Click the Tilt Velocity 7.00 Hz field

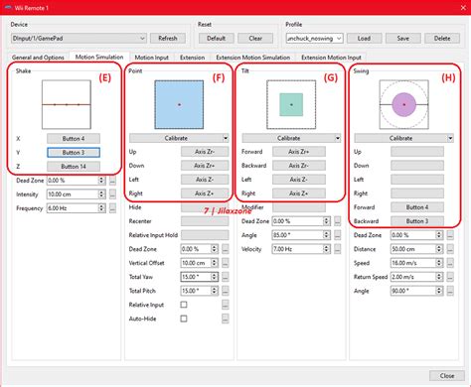coord(301,249)
